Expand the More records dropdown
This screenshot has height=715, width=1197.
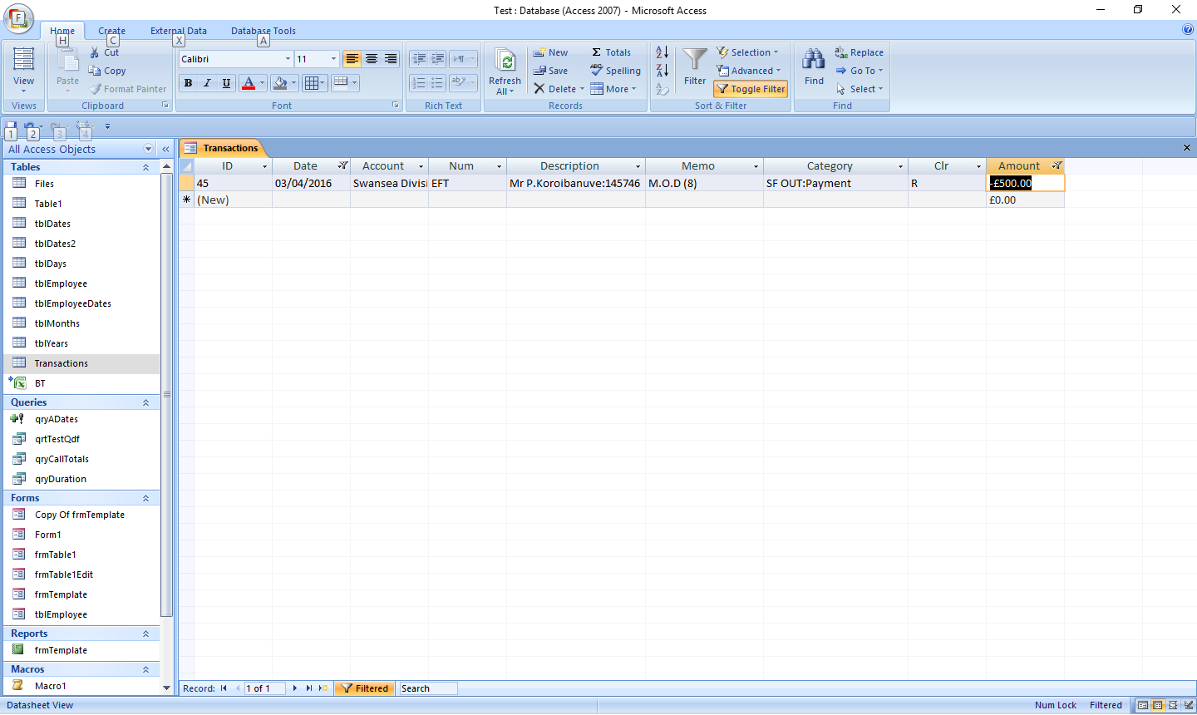click(x=613, y=89)
